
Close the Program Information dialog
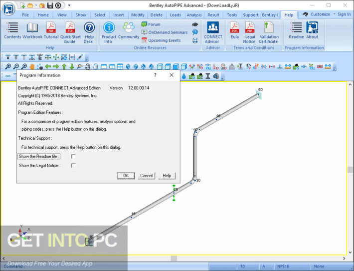172,75
